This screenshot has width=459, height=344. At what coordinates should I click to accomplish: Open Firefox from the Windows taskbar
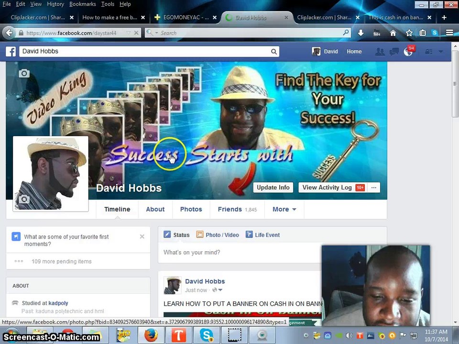151,335
